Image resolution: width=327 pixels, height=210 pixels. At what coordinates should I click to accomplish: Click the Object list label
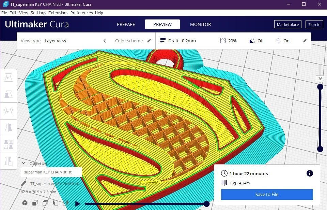click(38, 163)
